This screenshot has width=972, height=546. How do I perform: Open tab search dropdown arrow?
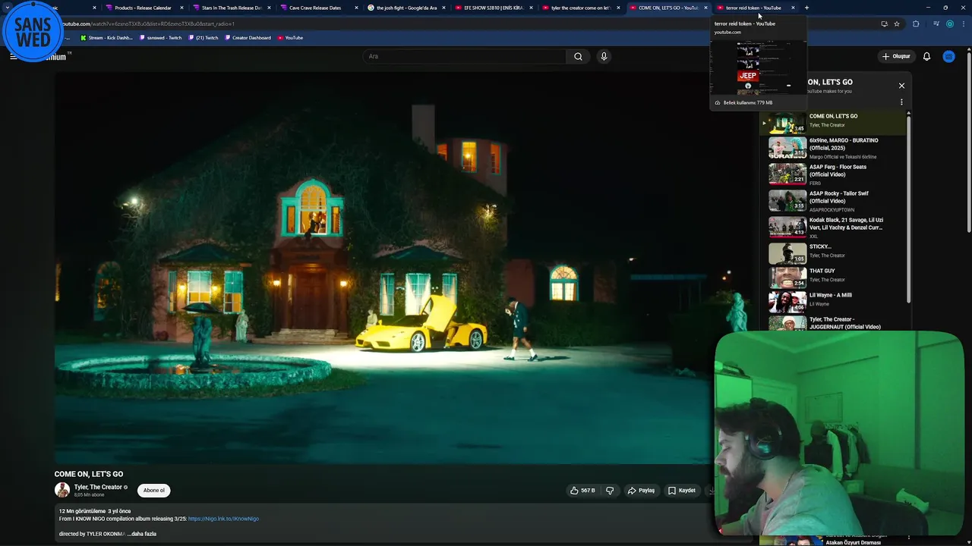tap(8, 8)
